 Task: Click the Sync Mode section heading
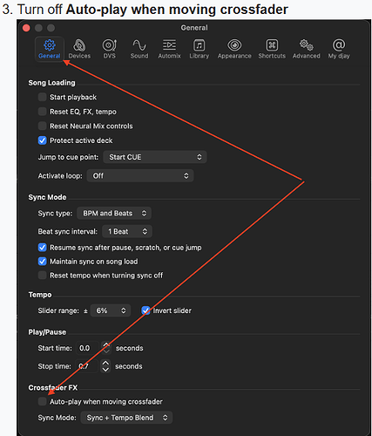(47, 197)
